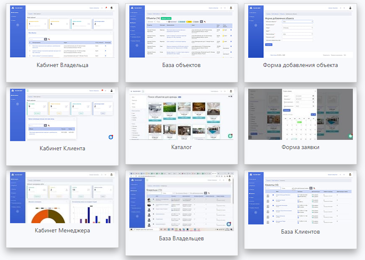This screenshot has height=260, width=365.
Task: Open the Форма заявки screenshot thumbnail
Action: click(x=300, y=114)
